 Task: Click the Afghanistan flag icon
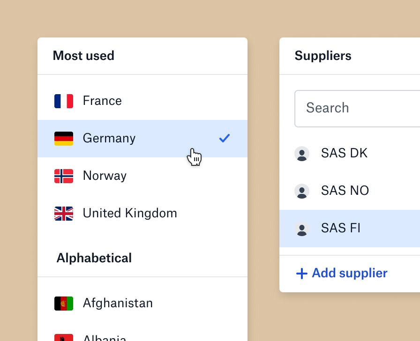click(64, 303)
